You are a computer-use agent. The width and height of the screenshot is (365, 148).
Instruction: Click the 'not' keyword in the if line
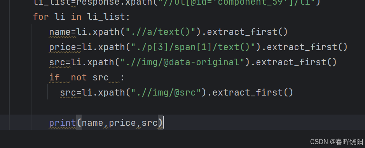[79, 77]
